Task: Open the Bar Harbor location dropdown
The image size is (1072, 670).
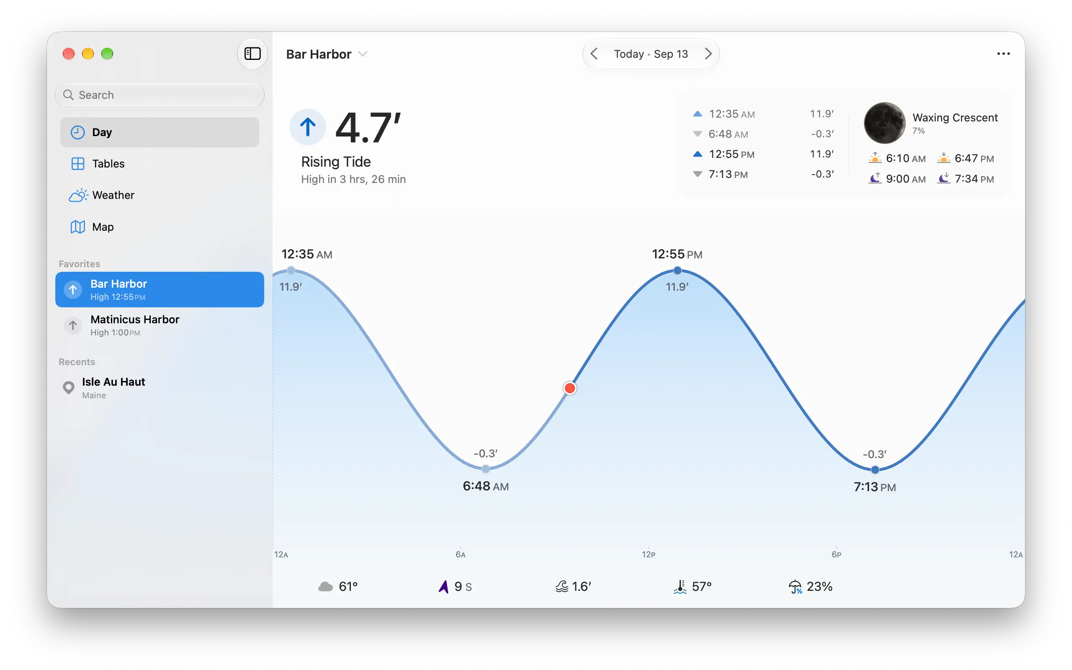Action: (x=327, y=54)
